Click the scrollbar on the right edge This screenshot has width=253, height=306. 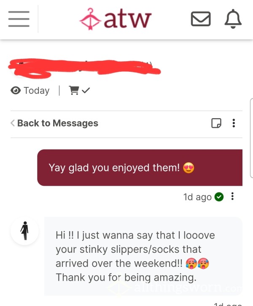(x=251, y=138)
